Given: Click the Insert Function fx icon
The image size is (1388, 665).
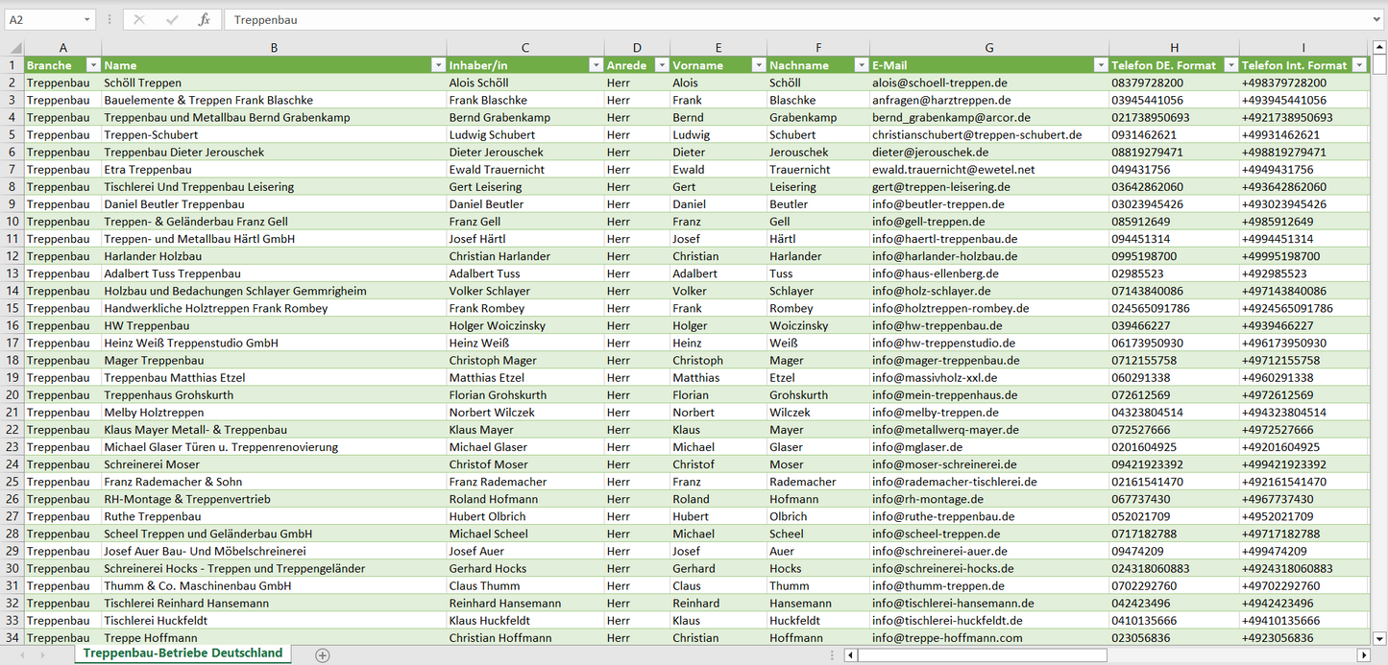Looking at the screenshot, I should [x=204, y=19].
